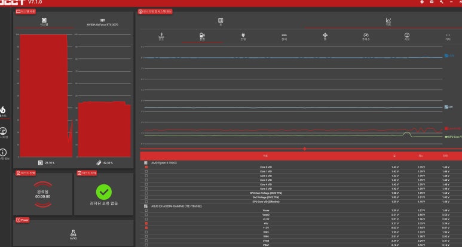Uncheck the +12V voltage checkbox
Image resolution: width=462 pixels, height=247 pixels.
(146, 228)
